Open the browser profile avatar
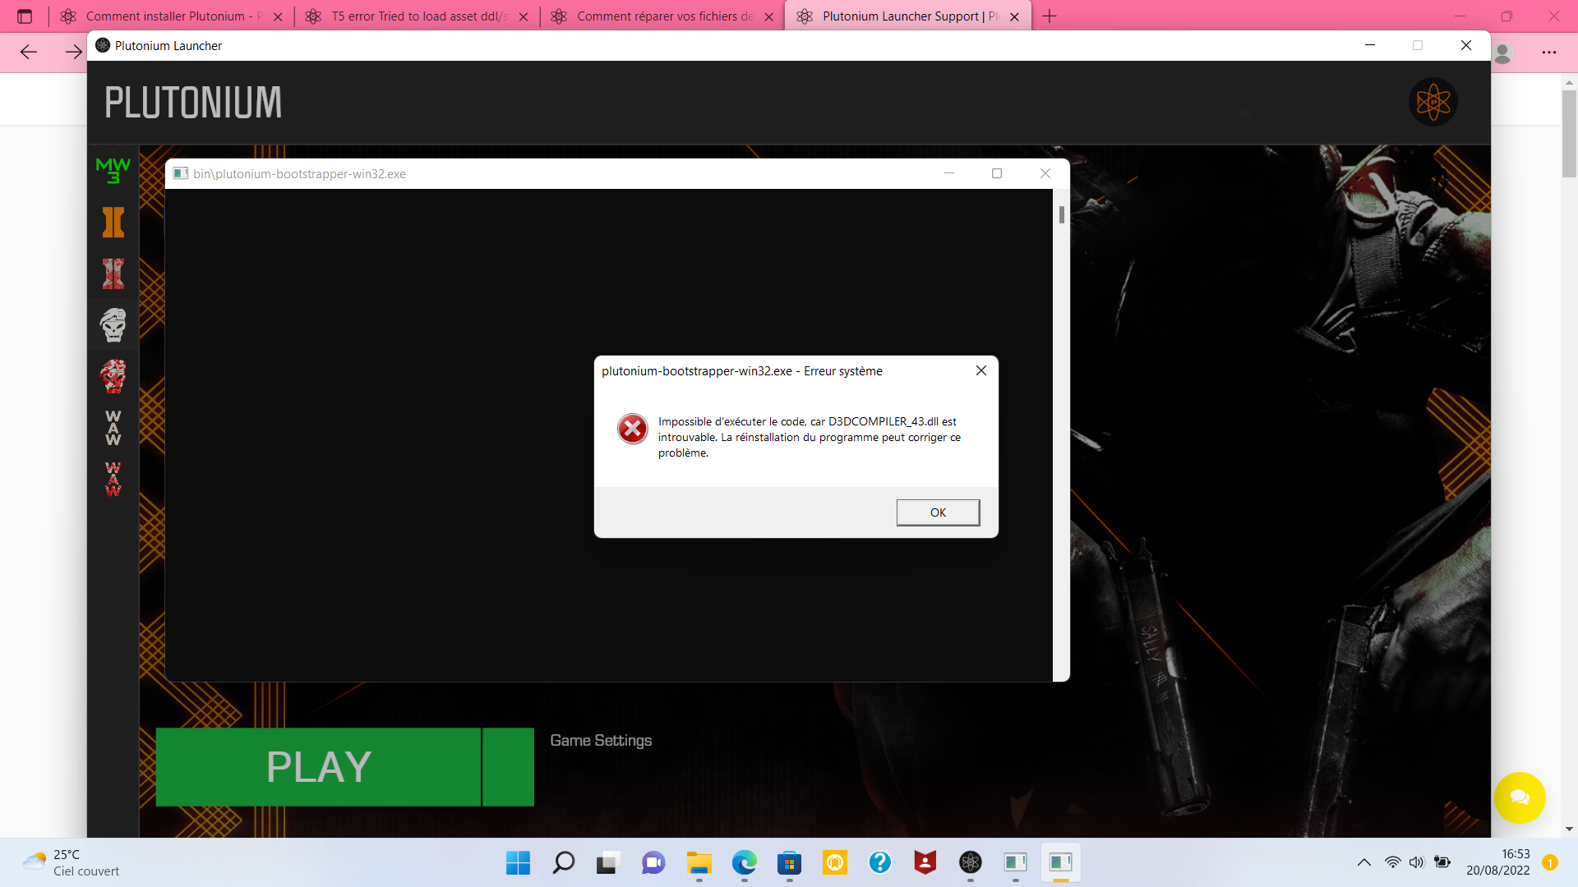This screenshot has height=887, width=1578. point(1503,53)
